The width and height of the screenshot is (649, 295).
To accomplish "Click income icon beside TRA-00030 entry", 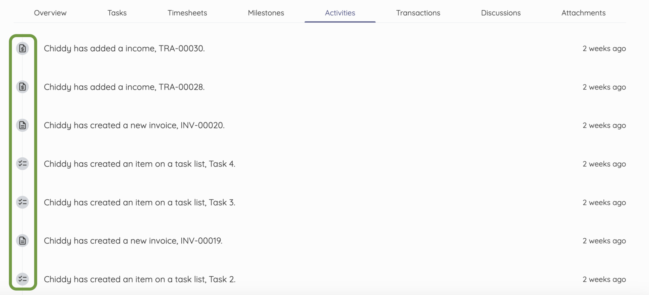I will pos(22,48).
